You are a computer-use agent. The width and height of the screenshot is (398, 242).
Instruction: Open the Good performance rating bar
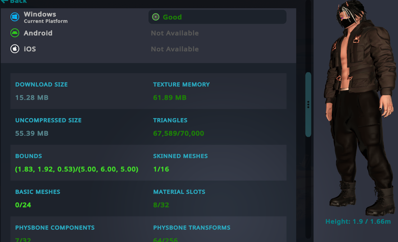point(217,17)
